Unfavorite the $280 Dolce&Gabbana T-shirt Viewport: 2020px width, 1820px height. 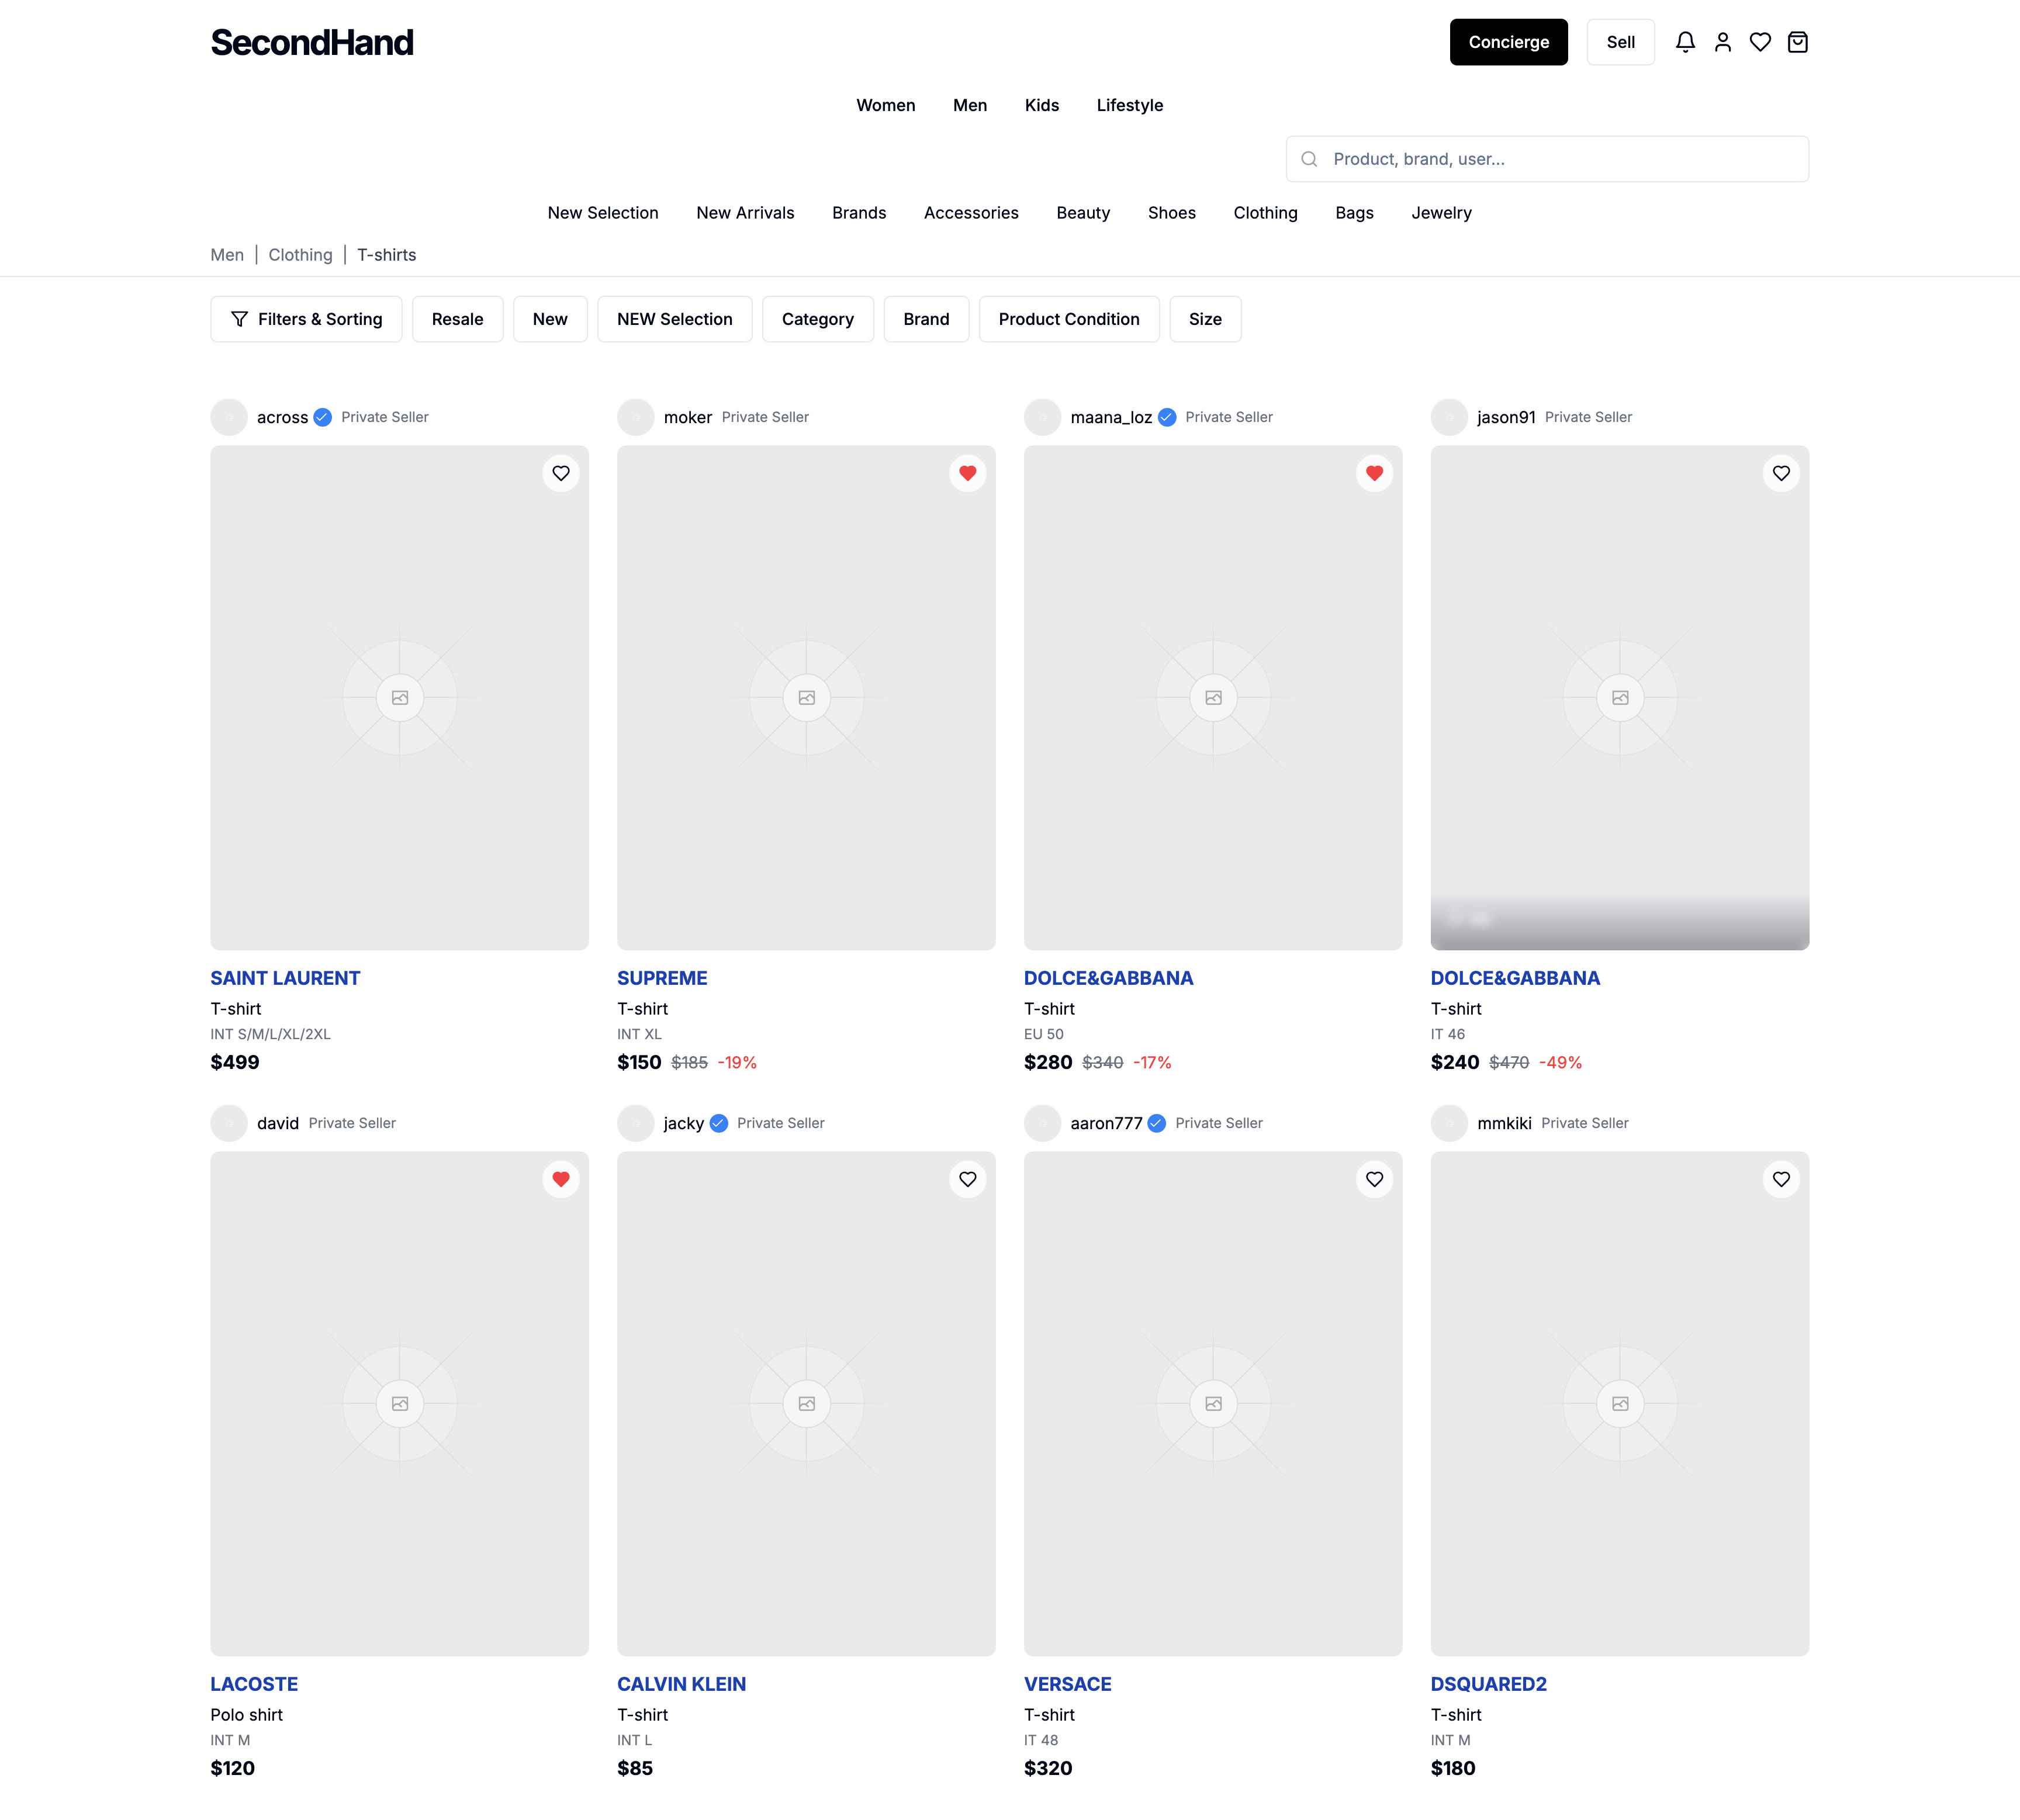pos(1374,473)
